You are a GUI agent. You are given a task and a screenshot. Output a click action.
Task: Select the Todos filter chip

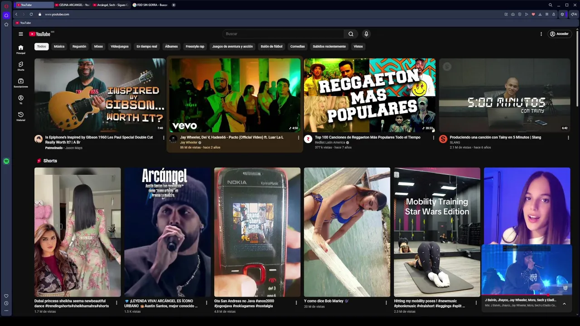[x=41, y=47]
